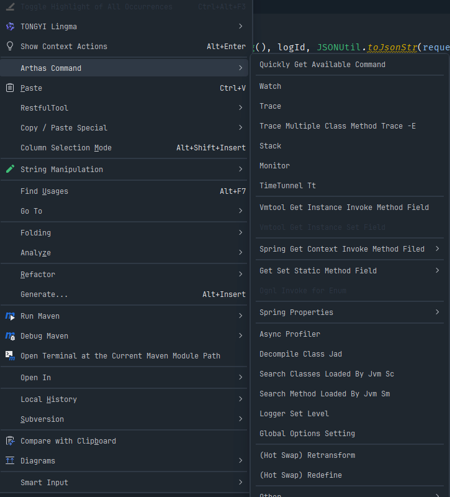
Task: Click the clipboard Paste icon
Action: click(10, 88)
